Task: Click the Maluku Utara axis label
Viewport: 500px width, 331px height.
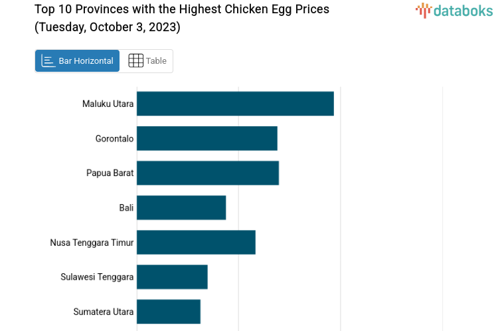Action: click(x=108, y=104)
